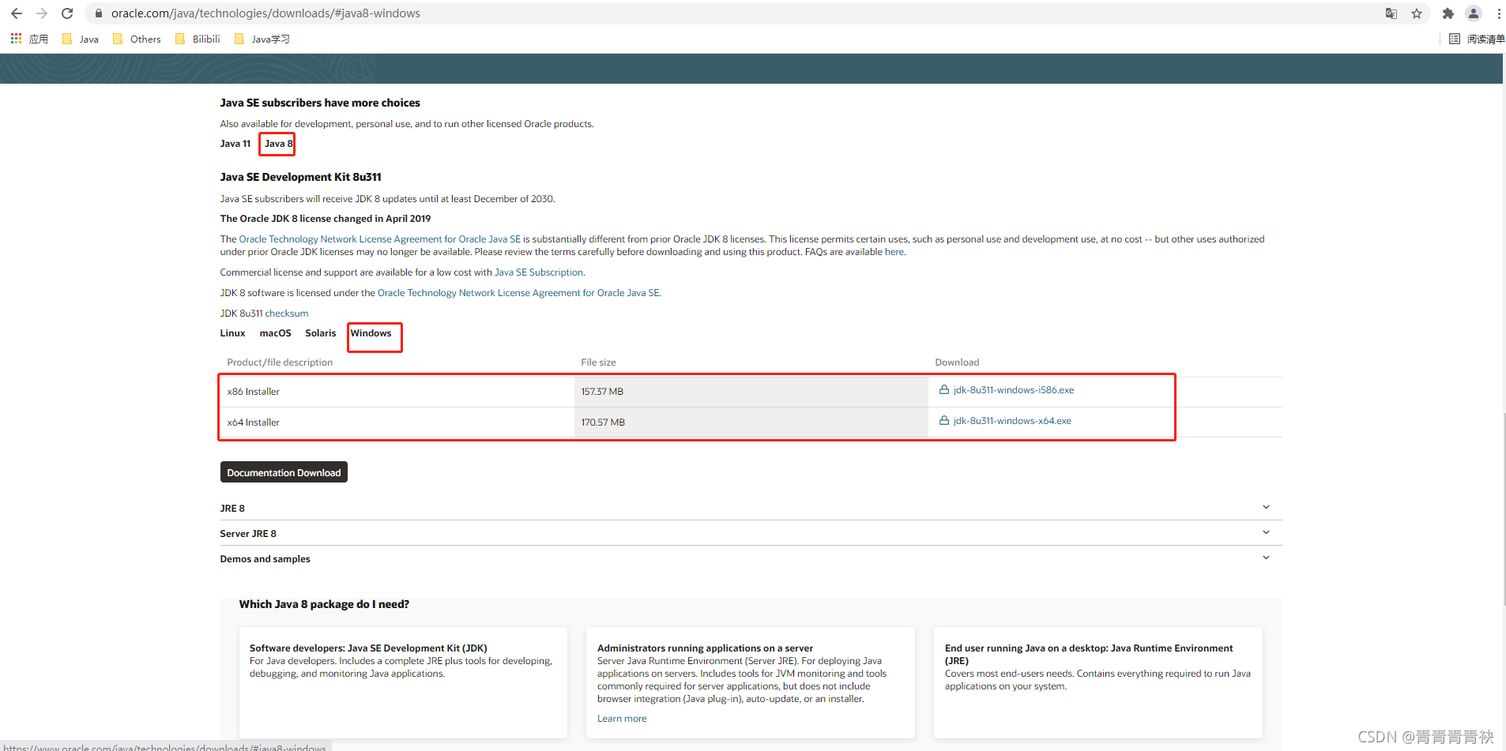Viewport: 1506px width, 751px height.
Task: Reload the Oracle downloads page
Action: 67,13
